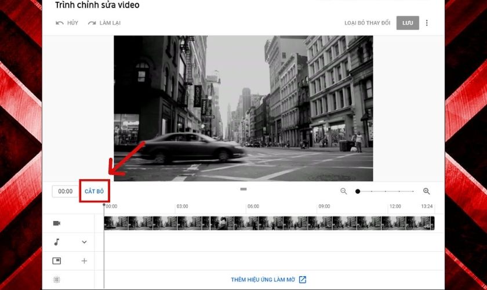Click the video preview frame
Screen dimensions: 487x290
[x=243, y=108]
